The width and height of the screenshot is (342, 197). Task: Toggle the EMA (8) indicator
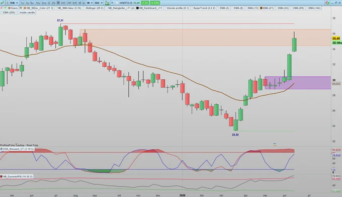point(237,8)
